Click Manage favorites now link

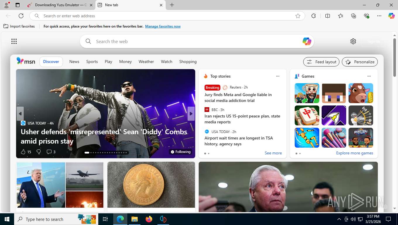tap(163, 26)
